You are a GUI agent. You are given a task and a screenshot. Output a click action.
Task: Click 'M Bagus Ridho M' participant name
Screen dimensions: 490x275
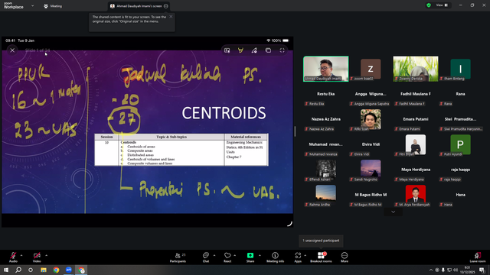[x=371, y=195]
